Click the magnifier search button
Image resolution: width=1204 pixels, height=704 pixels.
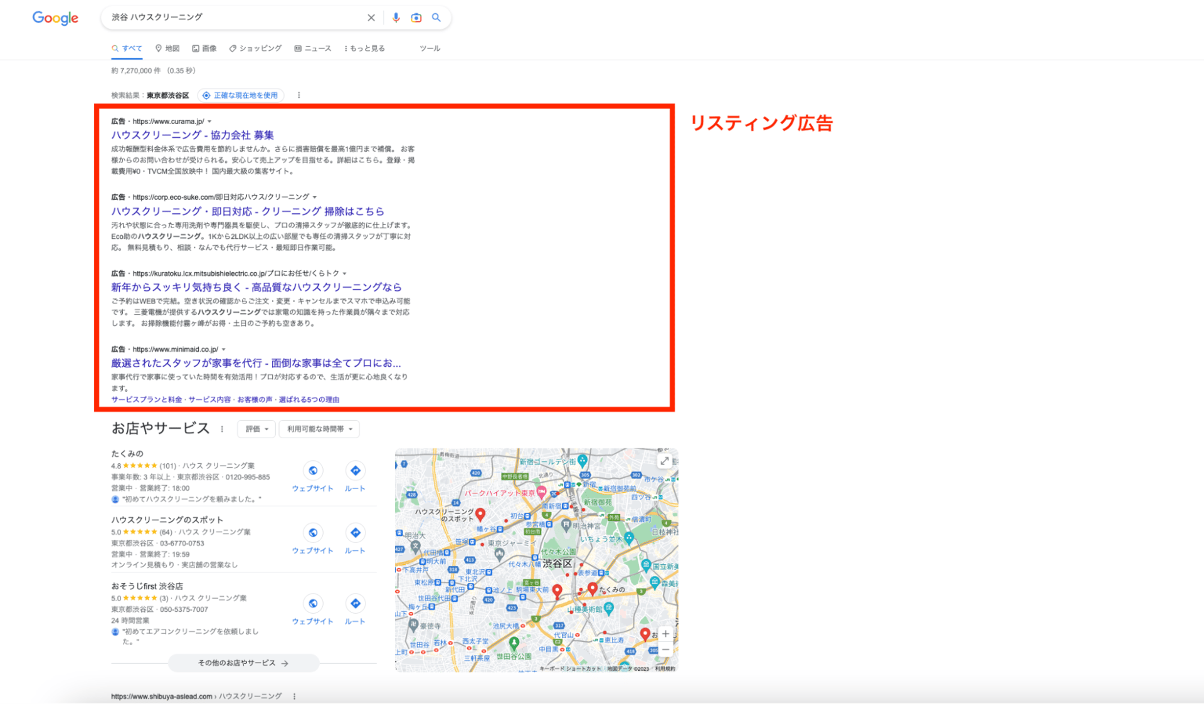pos(436,18)
